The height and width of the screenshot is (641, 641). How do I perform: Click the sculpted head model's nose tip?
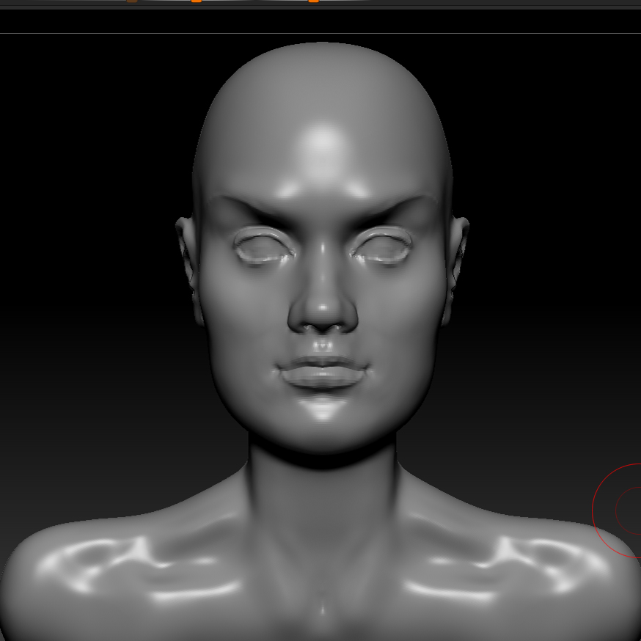pyautogui.click(x=323, y=309)
